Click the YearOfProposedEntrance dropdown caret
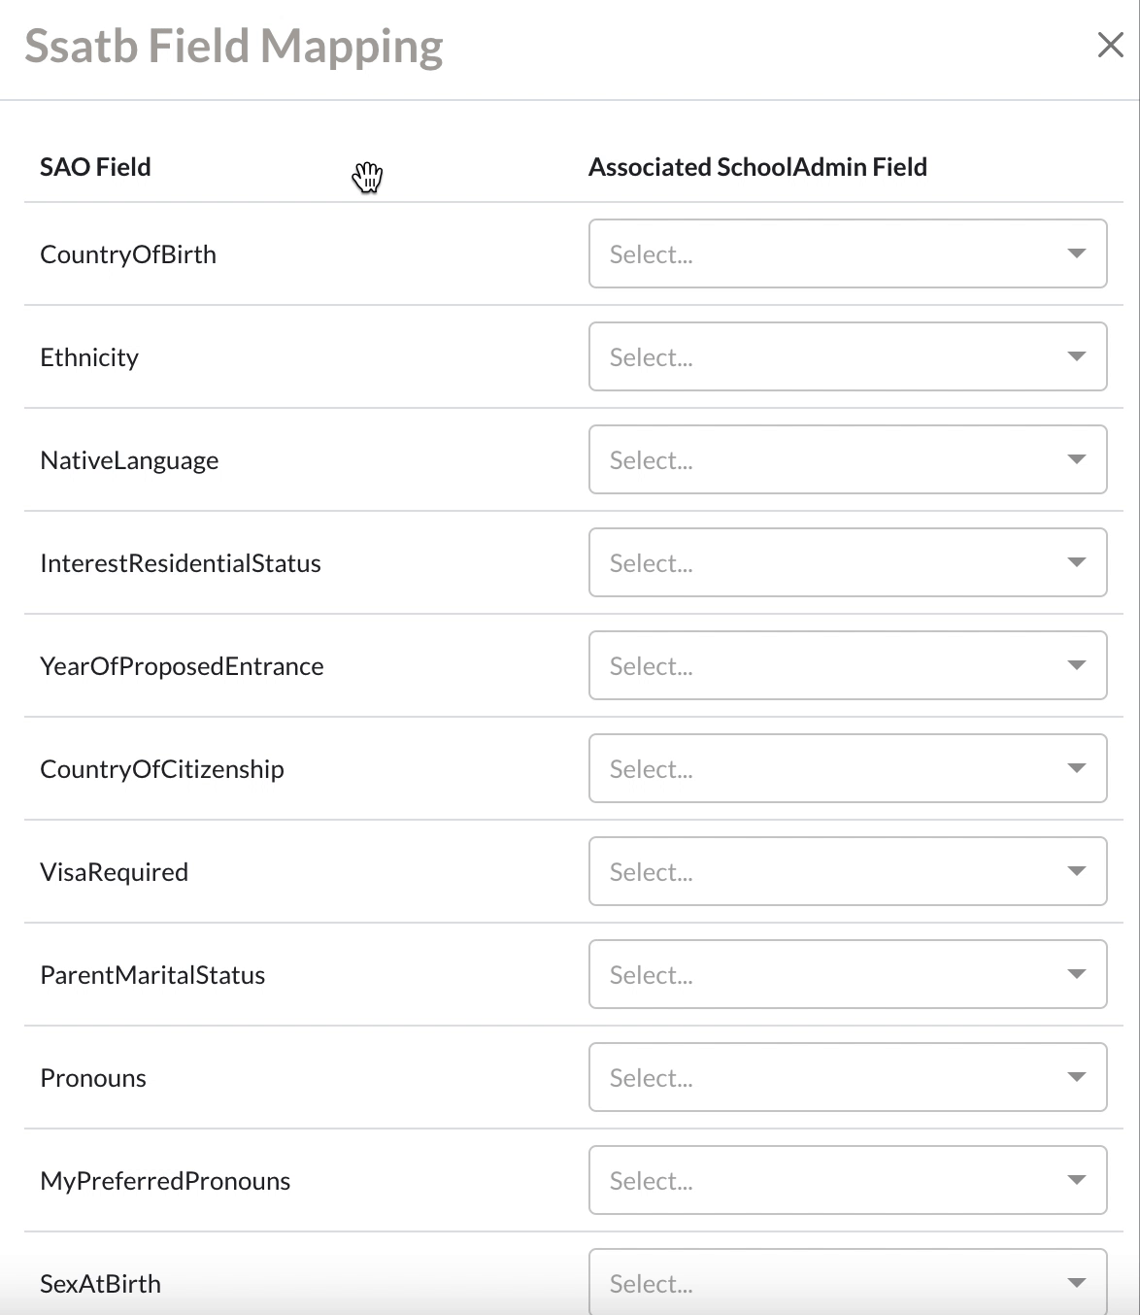 coord(1076,665)
